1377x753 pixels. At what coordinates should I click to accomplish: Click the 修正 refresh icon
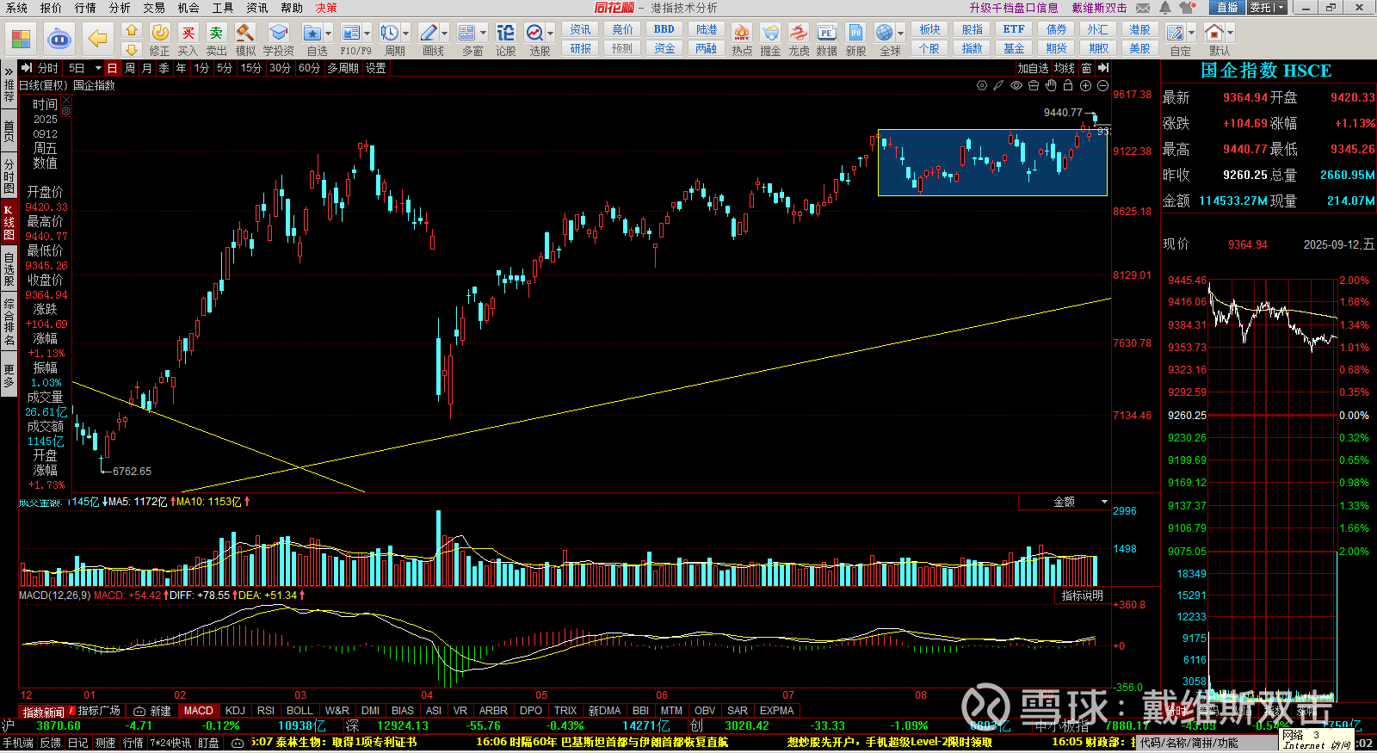point(160,34)
